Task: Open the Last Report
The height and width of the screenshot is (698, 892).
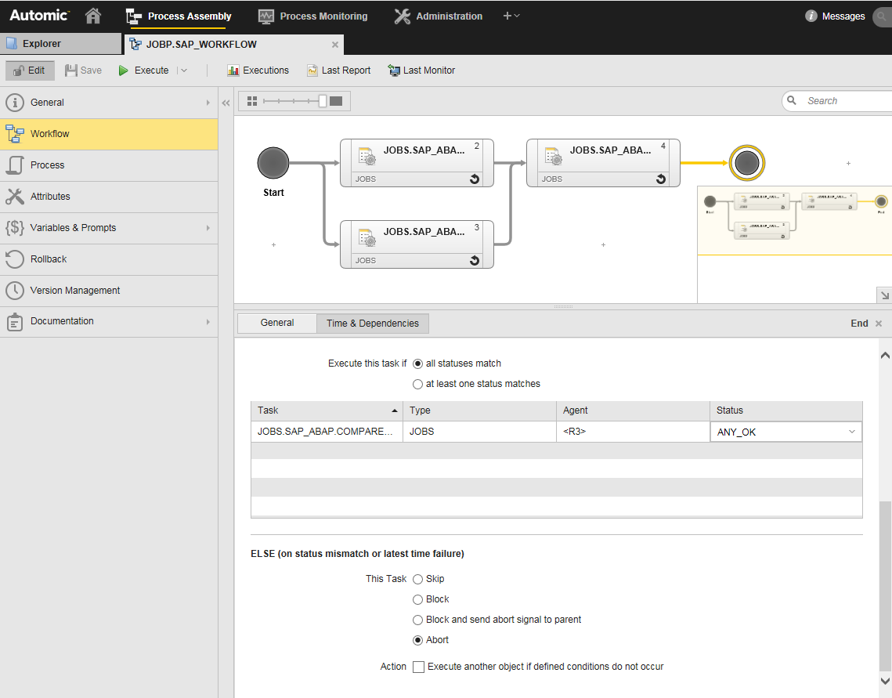Action: tap(338, 70)
